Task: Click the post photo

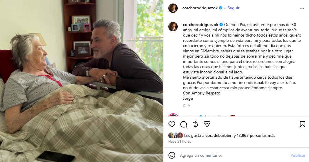Action: [x=82, y=81]
